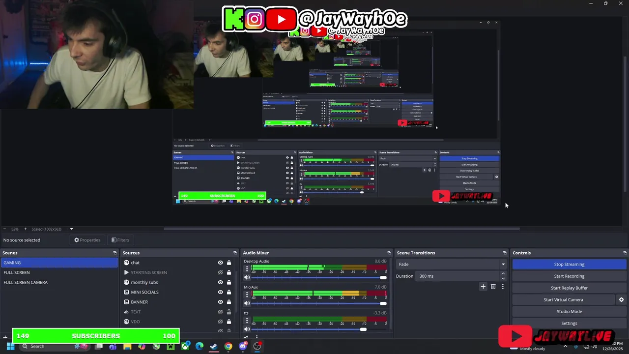Viewport: 629px width, 354px height.
Task: Undock the Scenes panel
Action: click(x=115, y=253)
